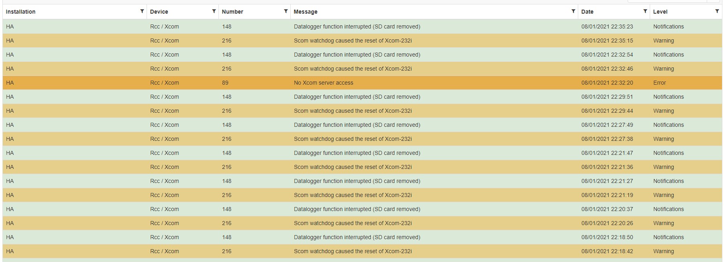Image resolution: width=724 pixels, height=262 pixels.
Task: Click the Scom watchdog message dated 22:27:38
Action: (x=353, y=139)
